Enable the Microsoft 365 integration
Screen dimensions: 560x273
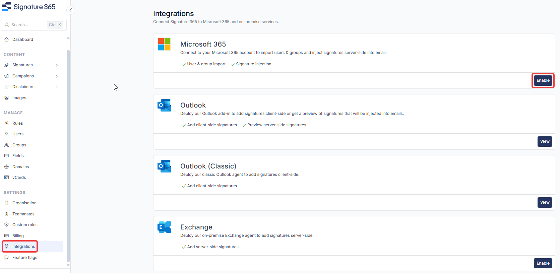[x=543, y=80]
